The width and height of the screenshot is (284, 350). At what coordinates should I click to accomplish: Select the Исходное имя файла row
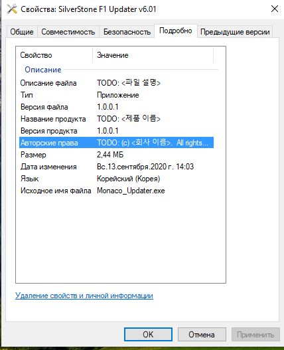tap(116, 191)
